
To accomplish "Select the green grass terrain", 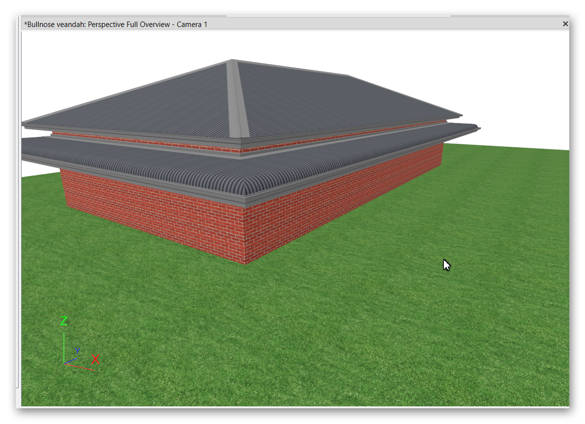I will (x=344, y=319).
